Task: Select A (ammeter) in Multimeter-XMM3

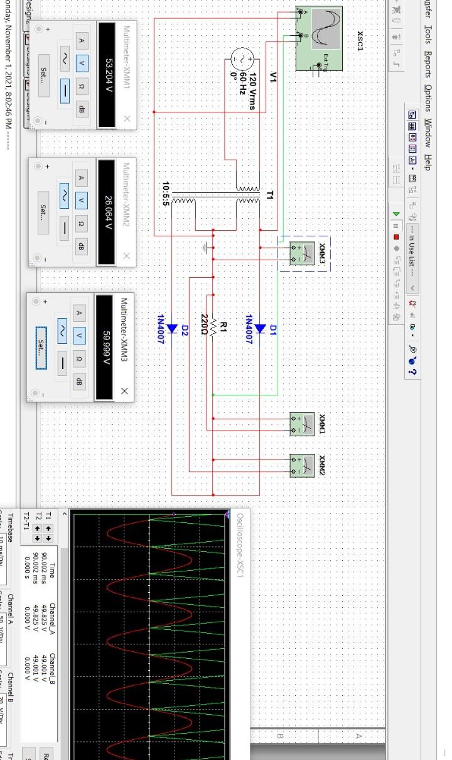Action: [x=79, y=313]
